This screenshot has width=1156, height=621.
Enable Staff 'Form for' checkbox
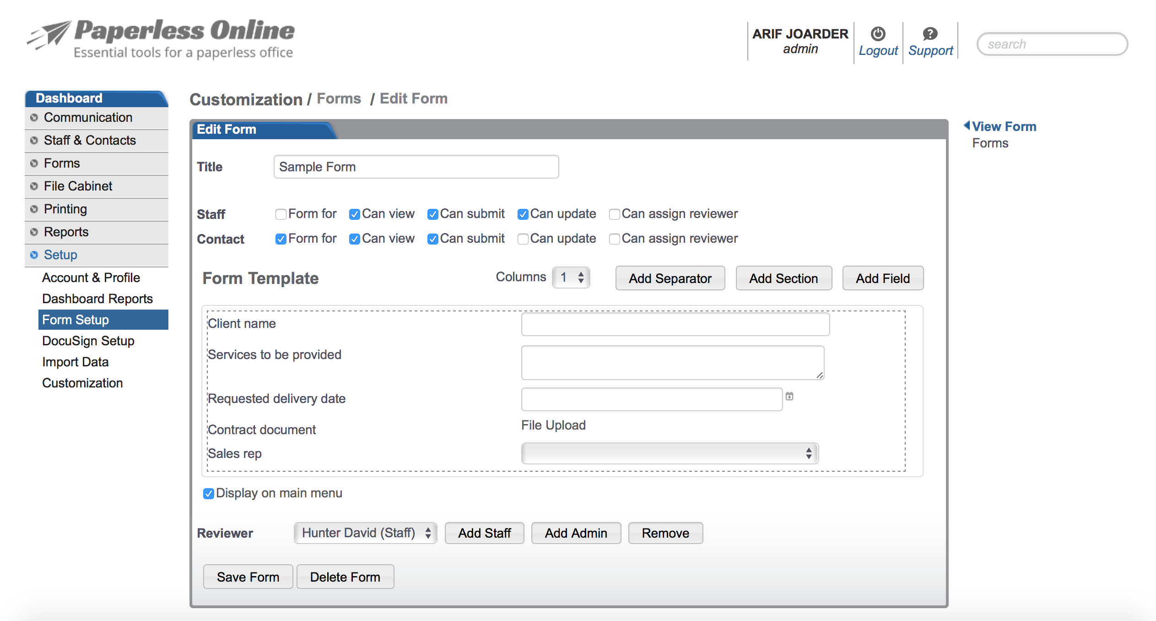(281, 214)
